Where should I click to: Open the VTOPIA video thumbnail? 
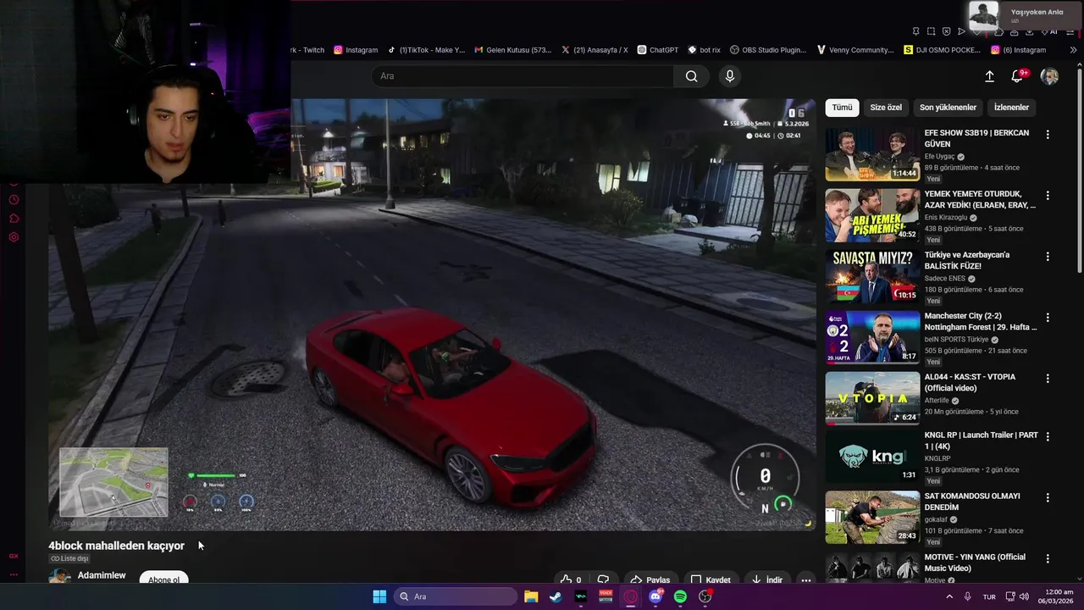872,398
